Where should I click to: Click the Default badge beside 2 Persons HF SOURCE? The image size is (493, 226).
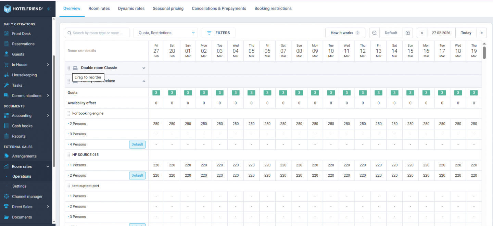[137, 175]
